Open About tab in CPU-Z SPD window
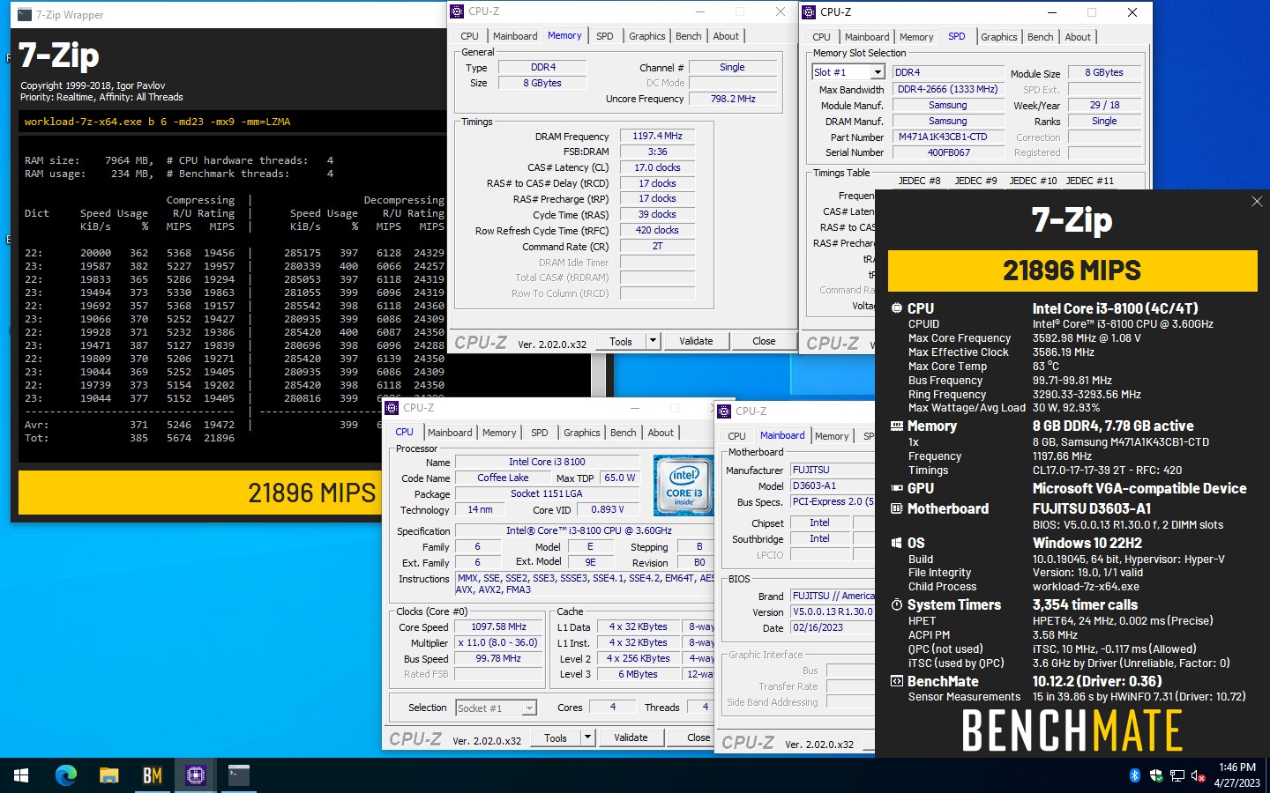This screenshot has height=793, width=1270. 1078,37
